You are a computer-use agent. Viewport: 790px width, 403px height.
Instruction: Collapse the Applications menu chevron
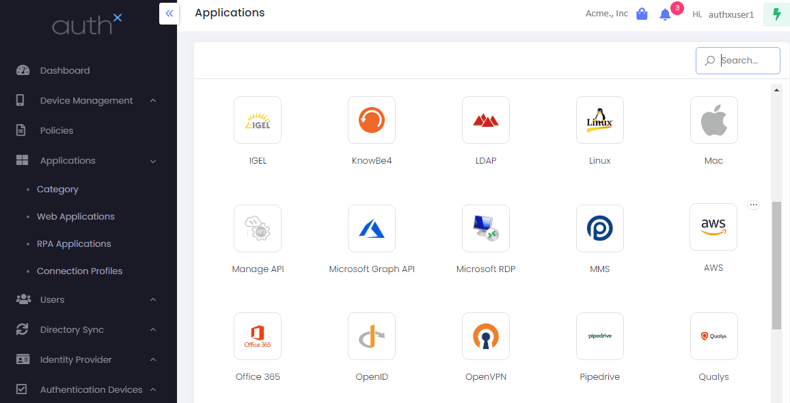153,162
